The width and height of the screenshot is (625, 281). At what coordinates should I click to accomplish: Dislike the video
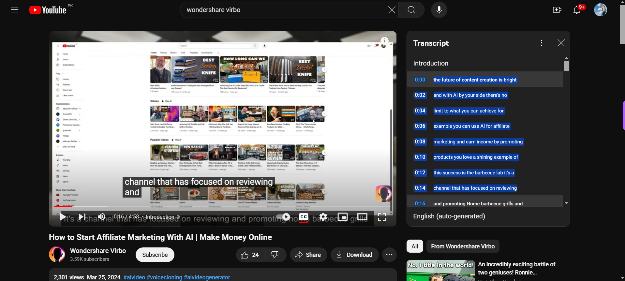(275, 255)
